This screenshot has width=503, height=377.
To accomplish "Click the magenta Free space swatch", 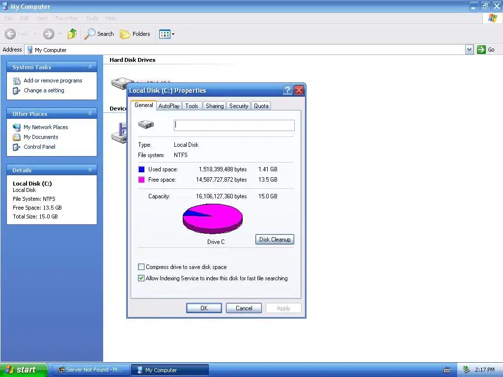I will (141, 180).
